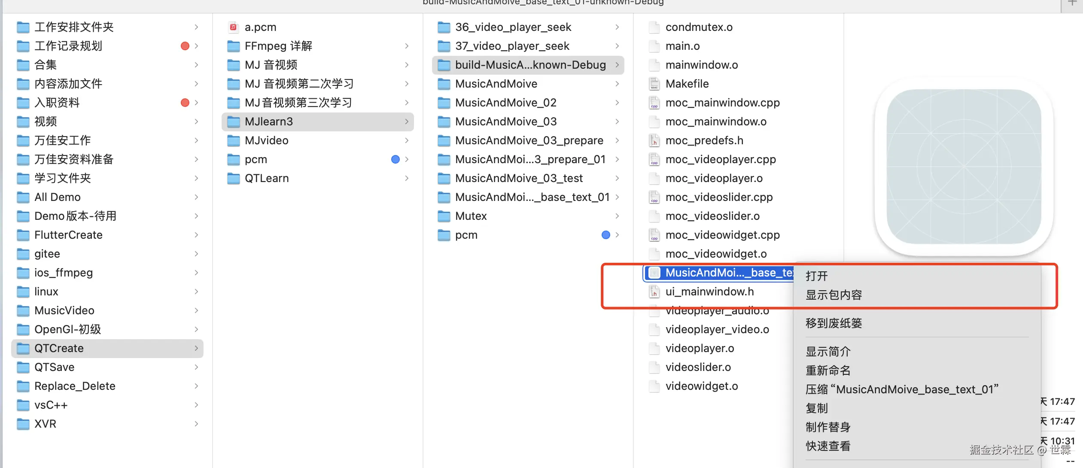Click the condmutex.o file icon
The width and height of the screenshot is (1083, 468).
click(654, 27)
